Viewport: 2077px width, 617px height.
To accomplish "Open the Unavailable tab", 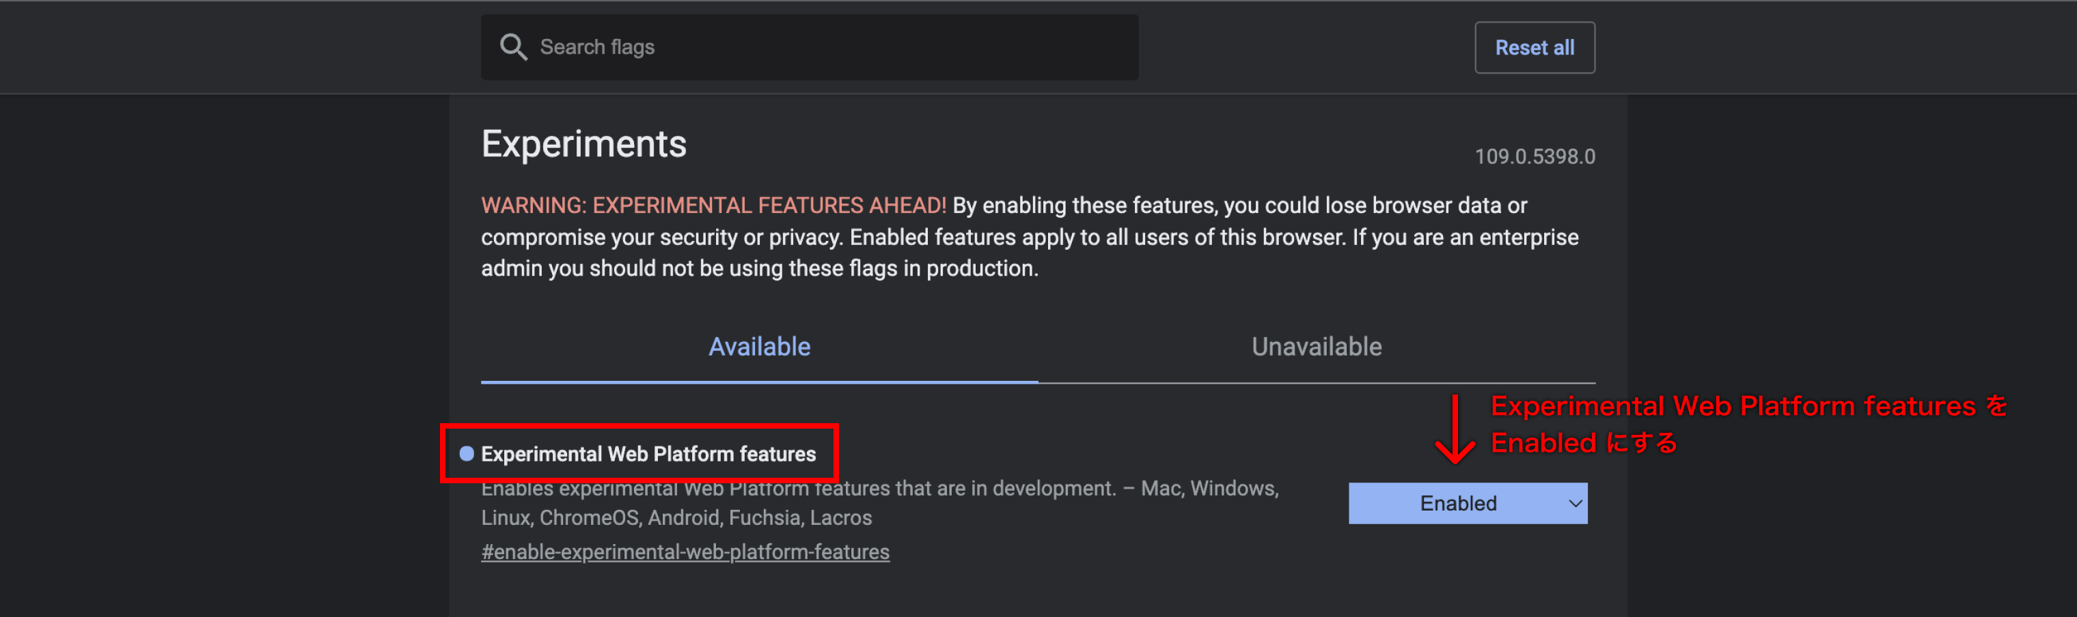I will [1316, 346].
